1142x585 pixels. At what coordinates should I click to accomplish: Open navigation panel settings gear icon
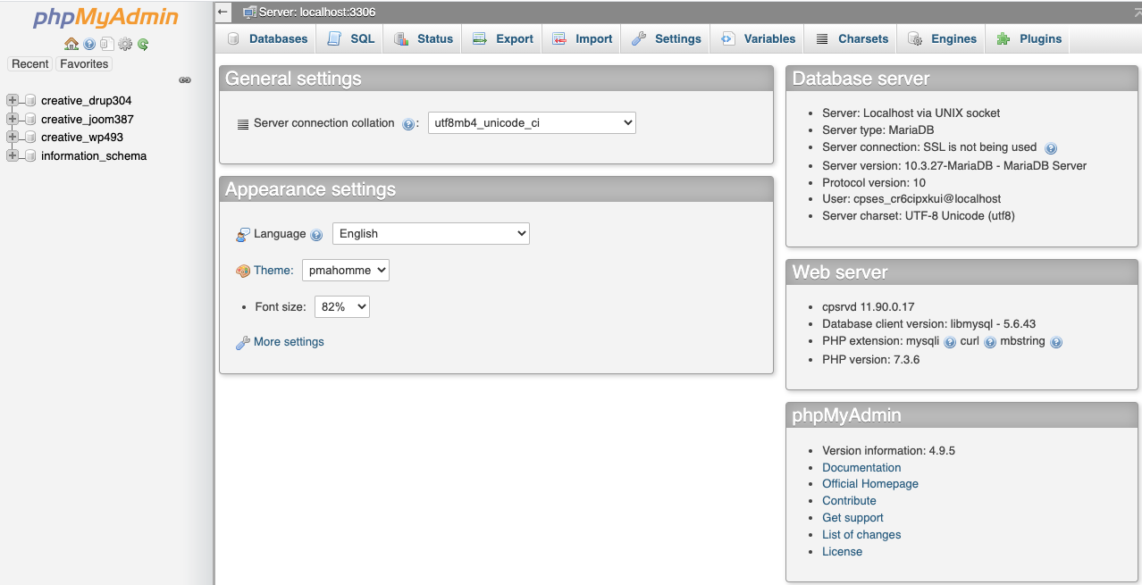[x=125, y=44]
